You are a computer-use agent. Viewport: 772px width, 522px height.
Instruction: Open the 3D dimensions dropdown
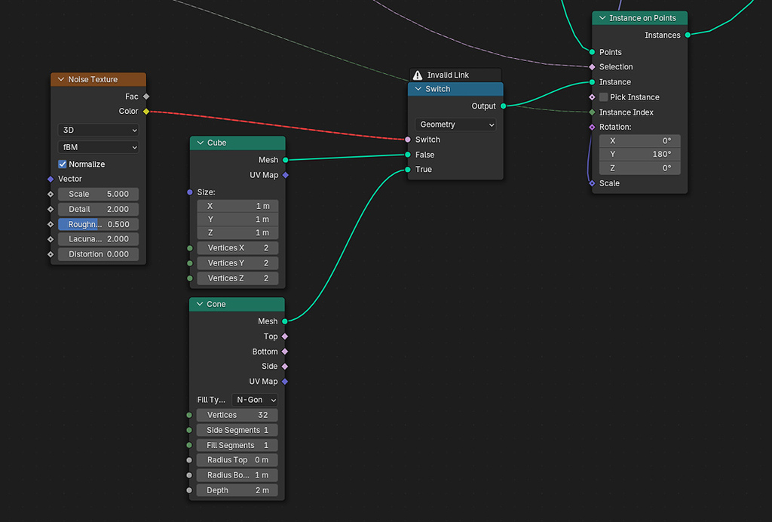click(99, 130)
